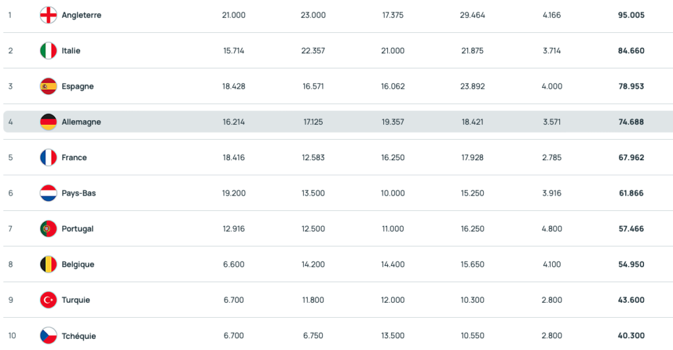This screenshot has height=350, width=673.
Task: Click the Czechia flag icon
Action: coord(49,336)
